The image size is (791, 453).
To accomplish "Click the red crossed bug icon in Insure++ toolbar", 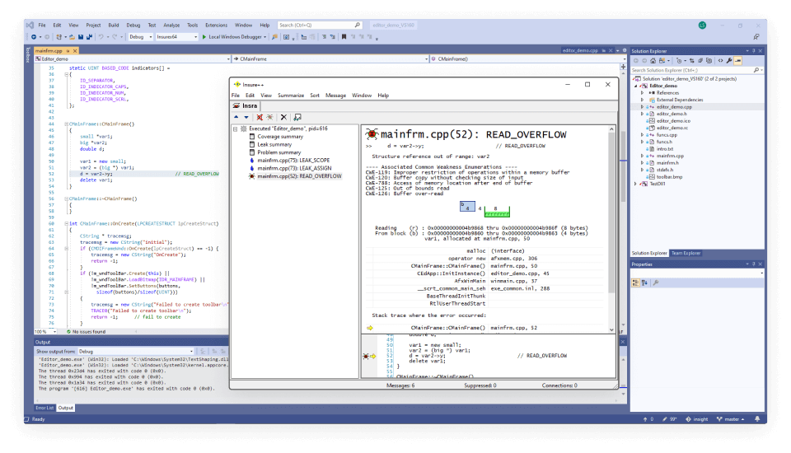I will pyautogui.click(x=260, y=117).
